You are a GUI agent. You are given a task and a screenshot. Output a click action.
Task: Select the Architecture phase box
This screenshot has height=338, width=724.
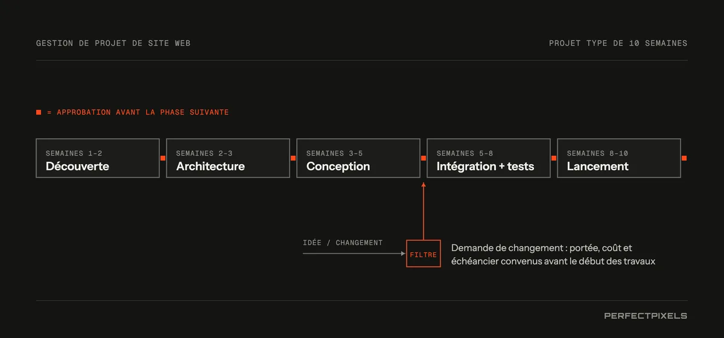coord(228,158)
